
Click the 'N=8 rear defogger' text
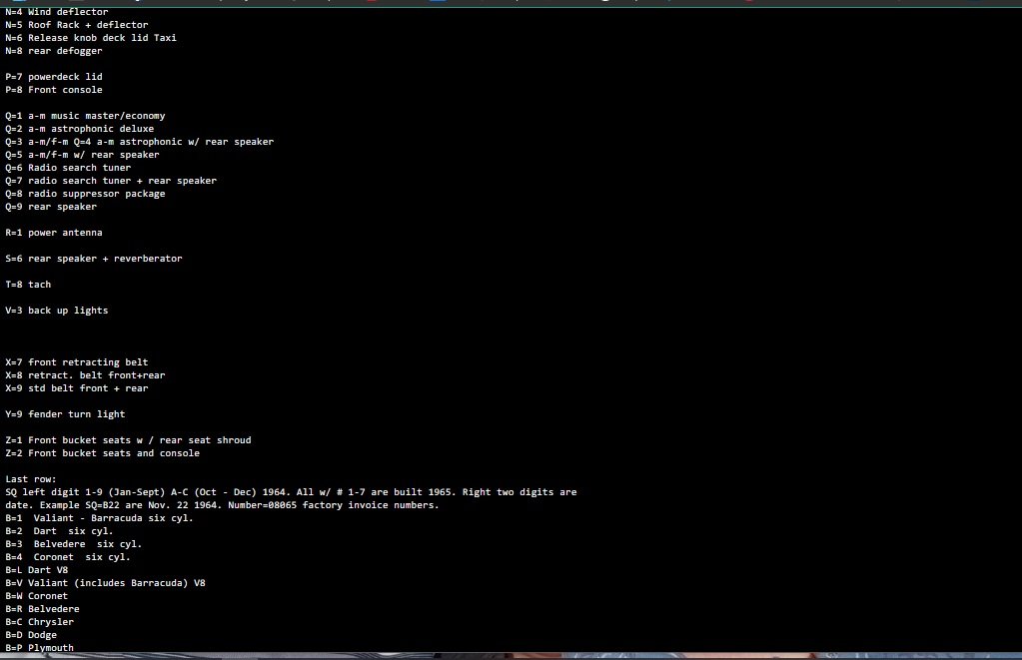(54, 51)
